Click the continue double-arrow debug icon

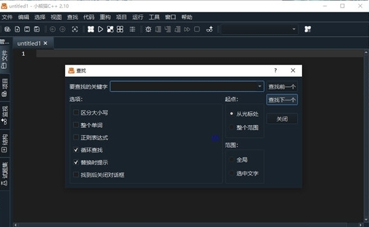point(187,29)
